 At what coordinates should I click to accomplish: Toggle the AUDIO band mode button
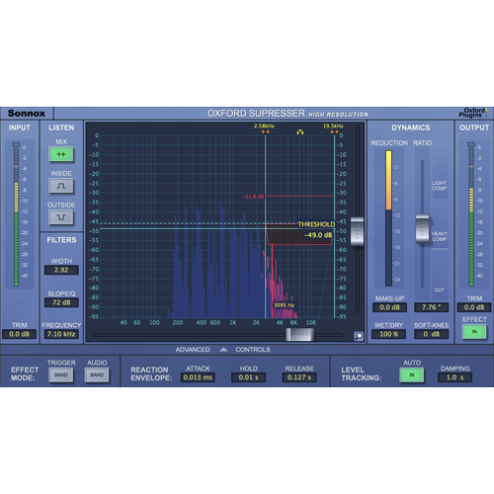pyautogui.click(x=97, y=375)
